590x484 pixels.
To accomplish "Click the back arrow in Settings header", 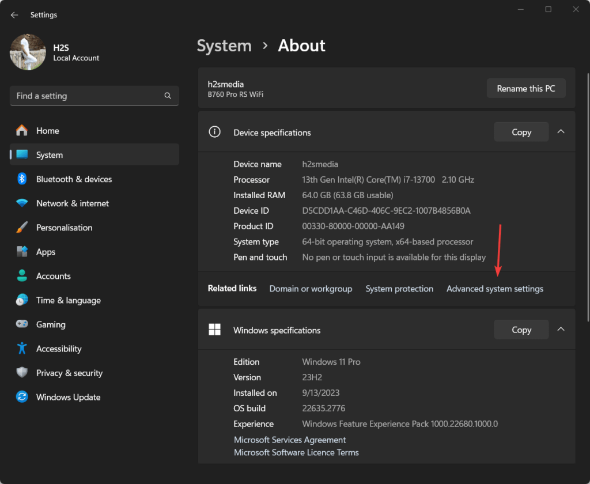I will tap(14, 15).
